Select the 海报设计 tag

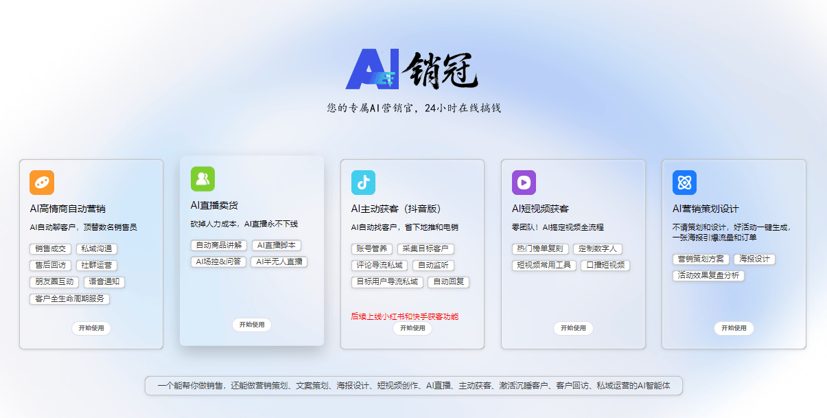pos(755,259)
